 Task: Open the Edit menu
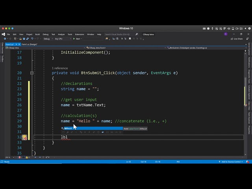pos(15,34)
